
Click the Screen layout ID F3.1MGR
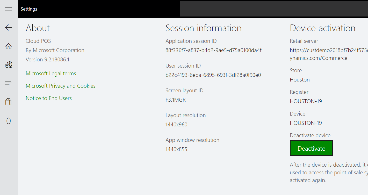coord(176,100)
